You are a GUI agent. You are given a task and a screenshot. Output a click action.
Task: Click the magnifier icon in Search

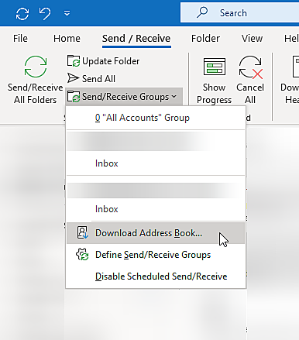tap(202, 12)
